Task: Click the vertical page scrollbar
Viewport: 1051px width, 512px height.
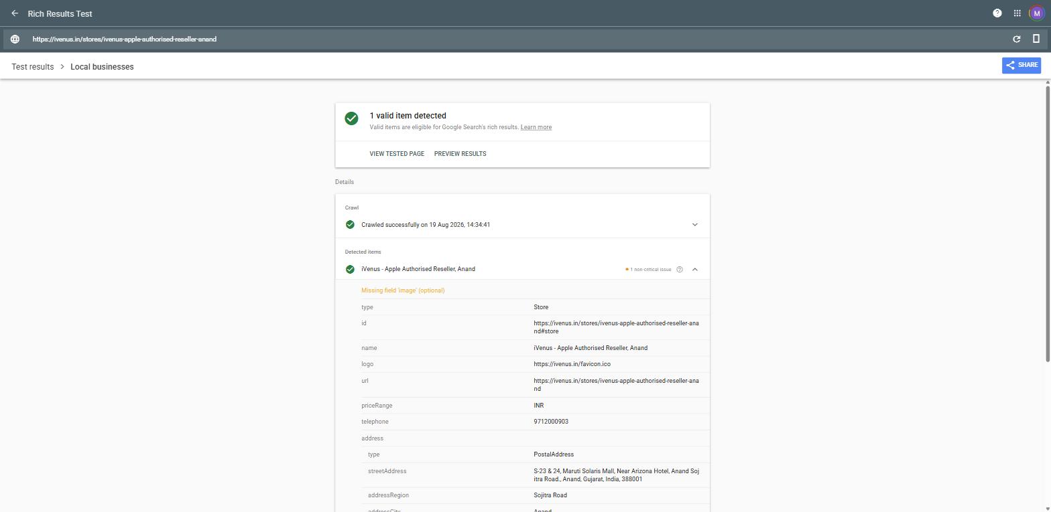Action: point(1048,224)
